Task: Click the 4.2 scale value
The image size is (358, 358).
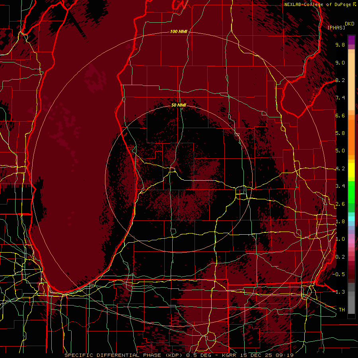Action: (x=340, y=169)
